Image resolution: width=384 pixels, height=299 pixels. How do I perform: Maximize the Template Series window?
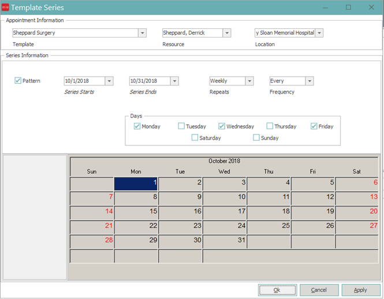[348, 8]
